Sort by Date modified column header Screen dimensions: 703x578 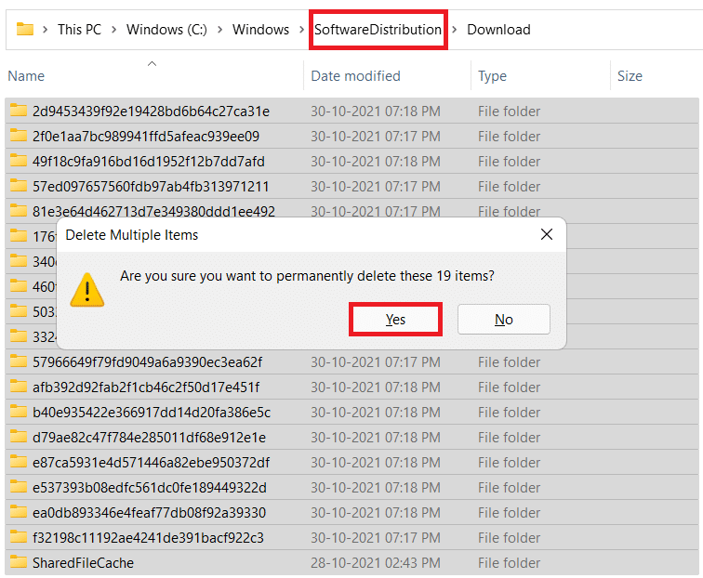click(355, 76)
